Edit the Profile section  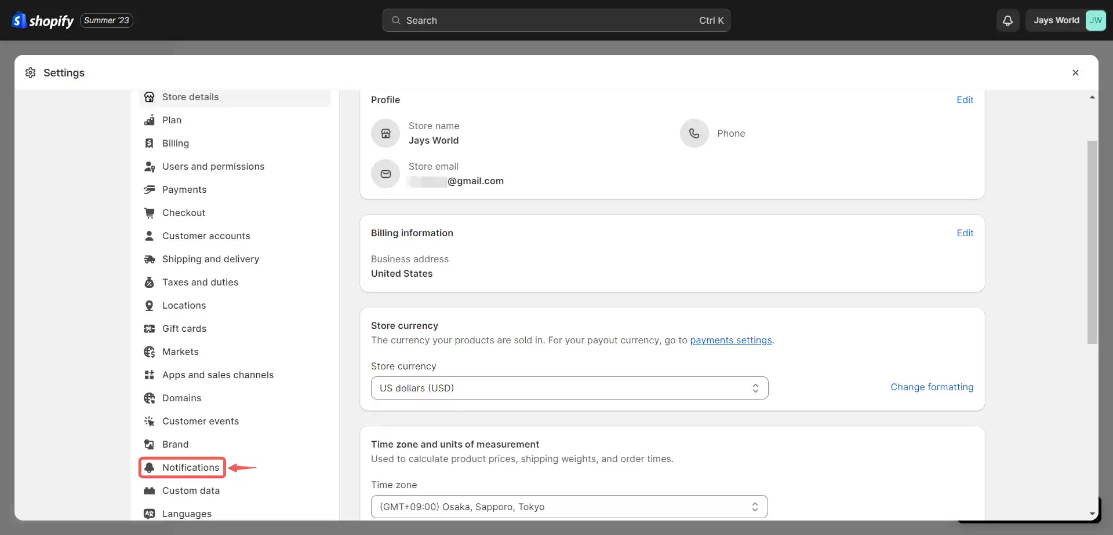coord(965,100)
